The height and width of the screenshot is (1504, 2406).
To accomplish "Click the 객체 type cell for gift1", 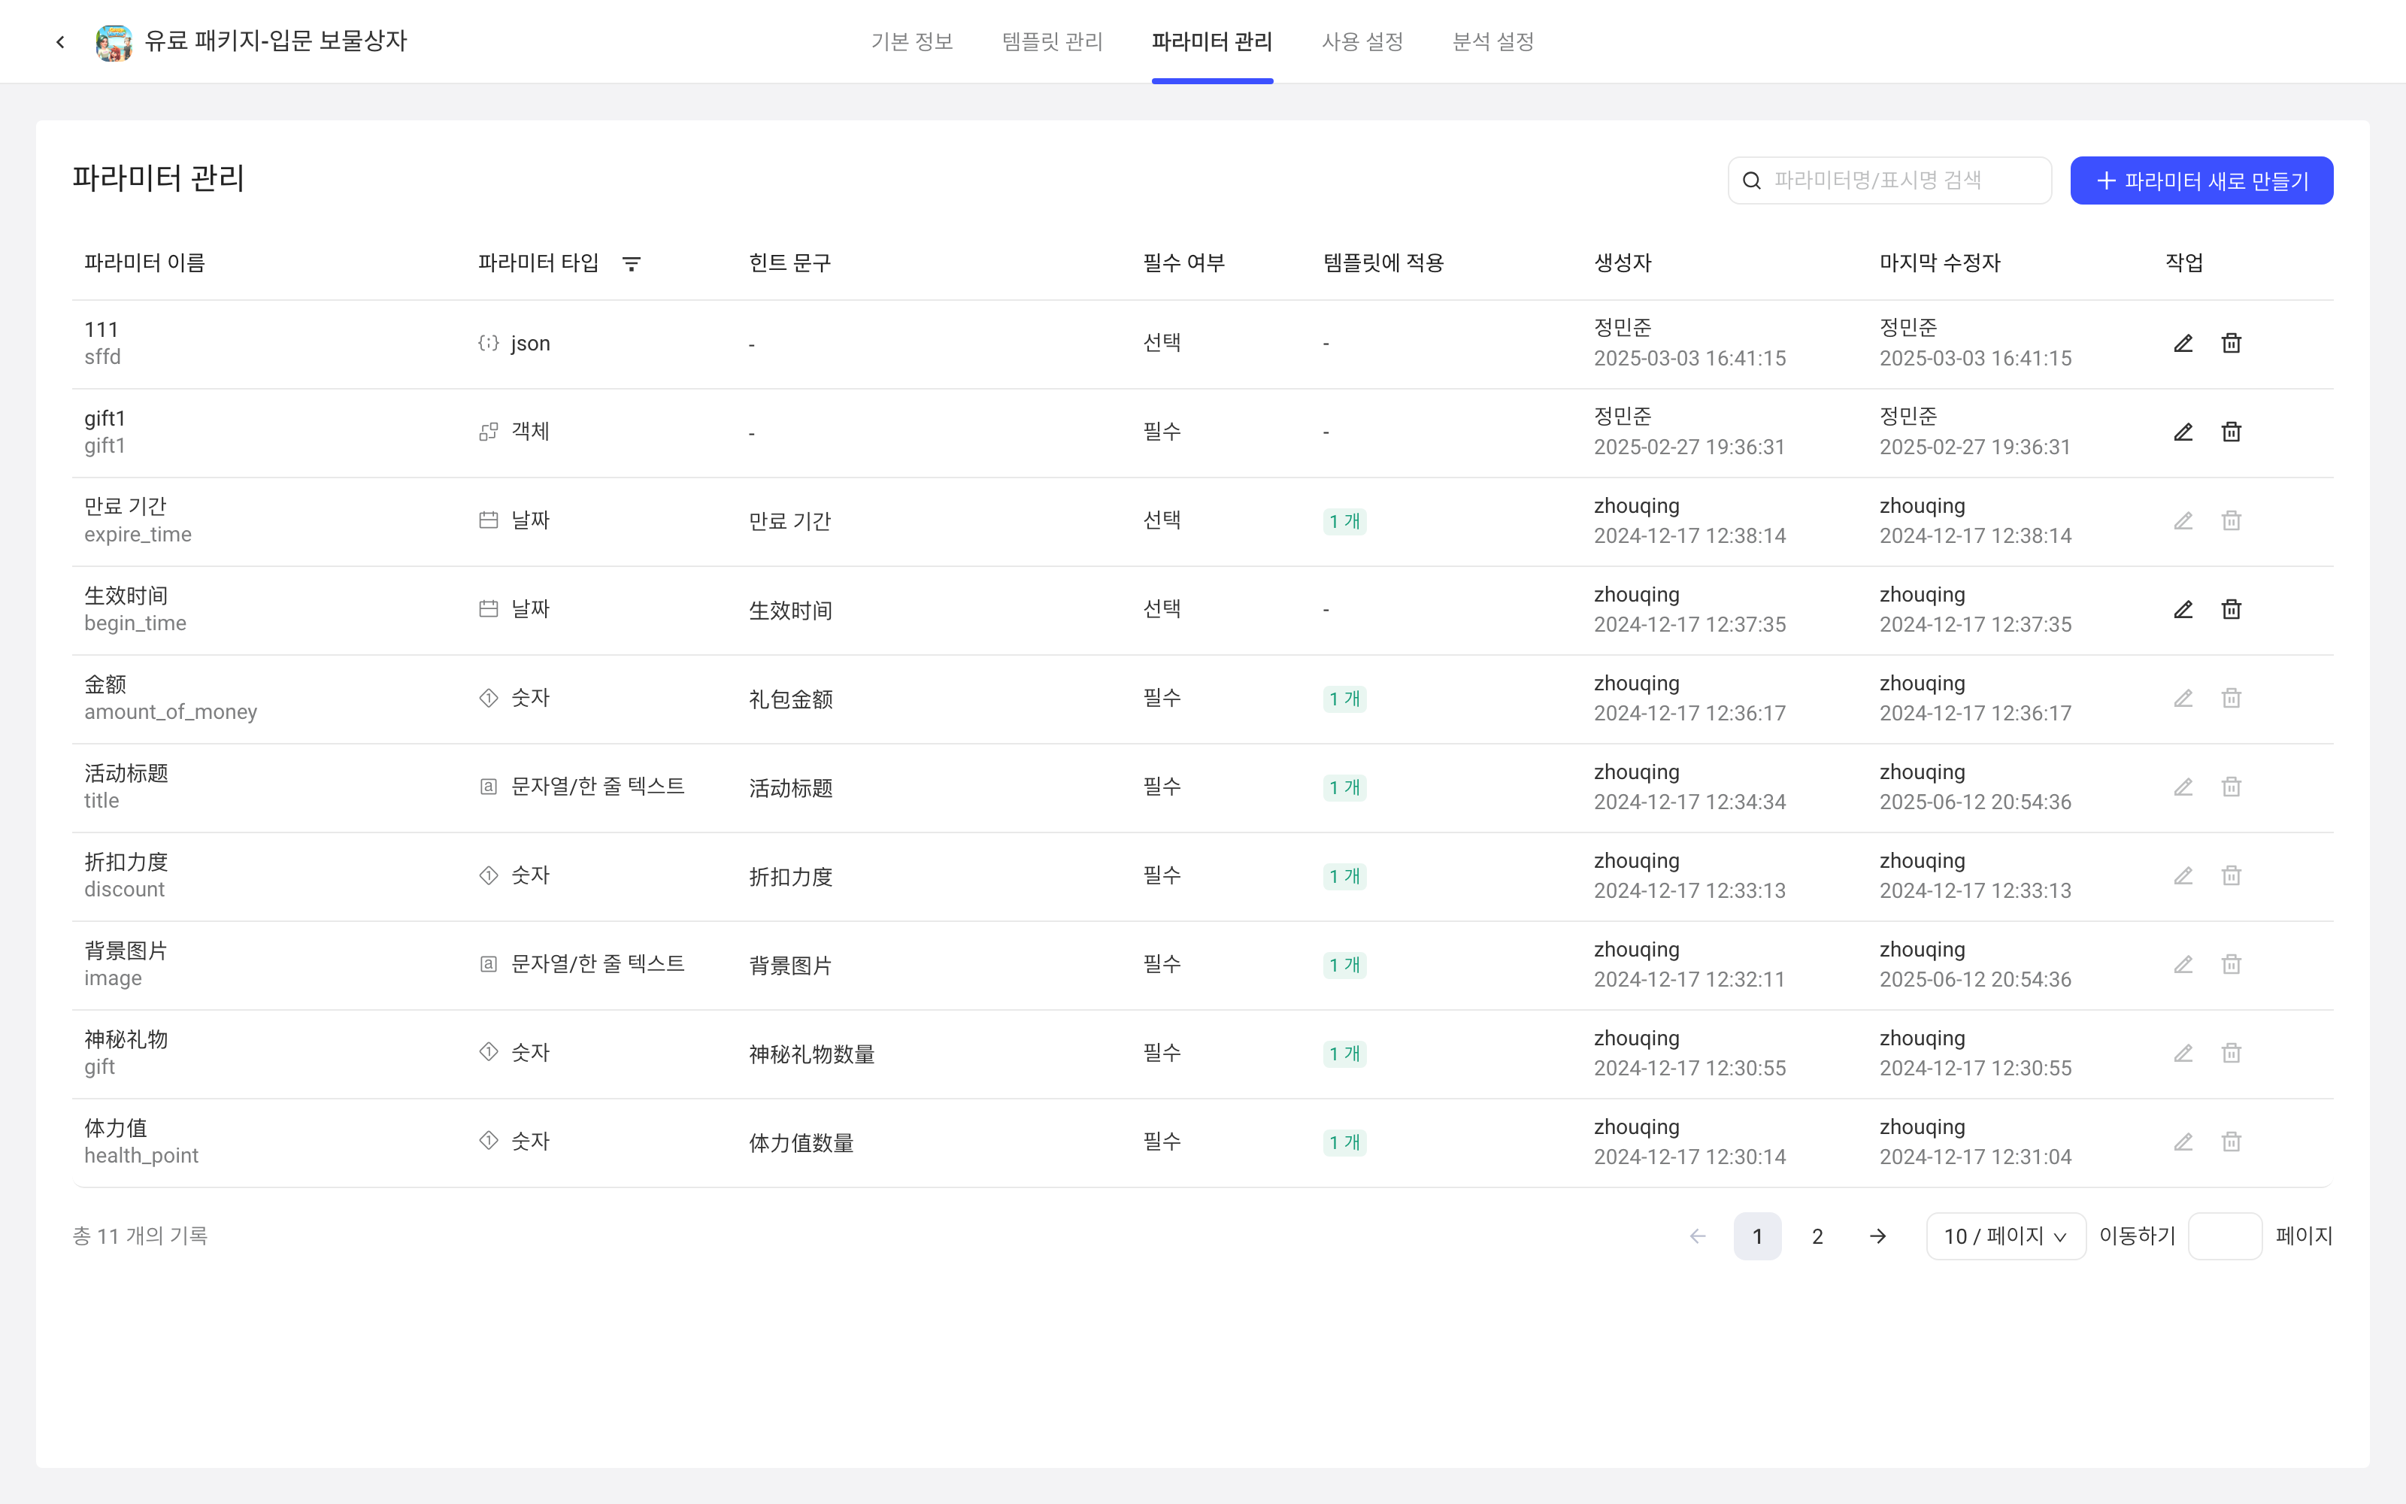I will (x=514, y=432).
